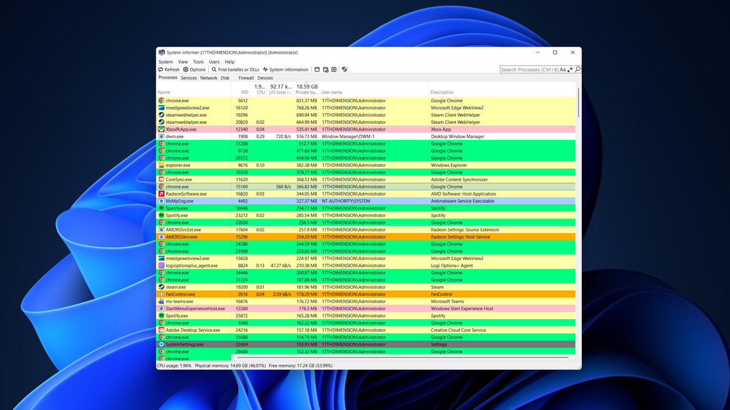Click the AMDRSServ.exe icon

click(x=161, y=237)
